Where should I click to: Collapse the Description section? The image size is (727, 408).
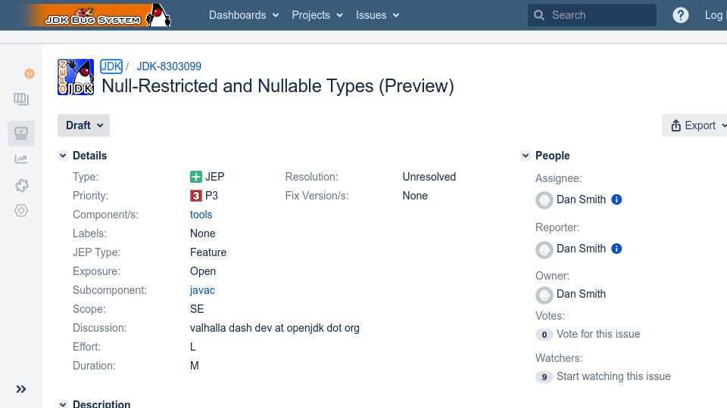coord(63,403)
